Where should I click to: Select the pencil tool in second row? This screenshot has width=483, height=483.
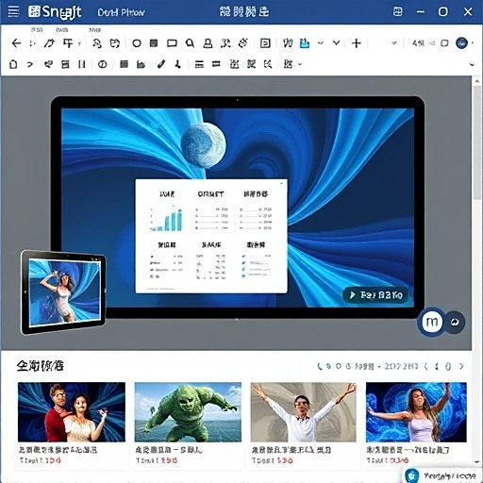pos(161,64)
